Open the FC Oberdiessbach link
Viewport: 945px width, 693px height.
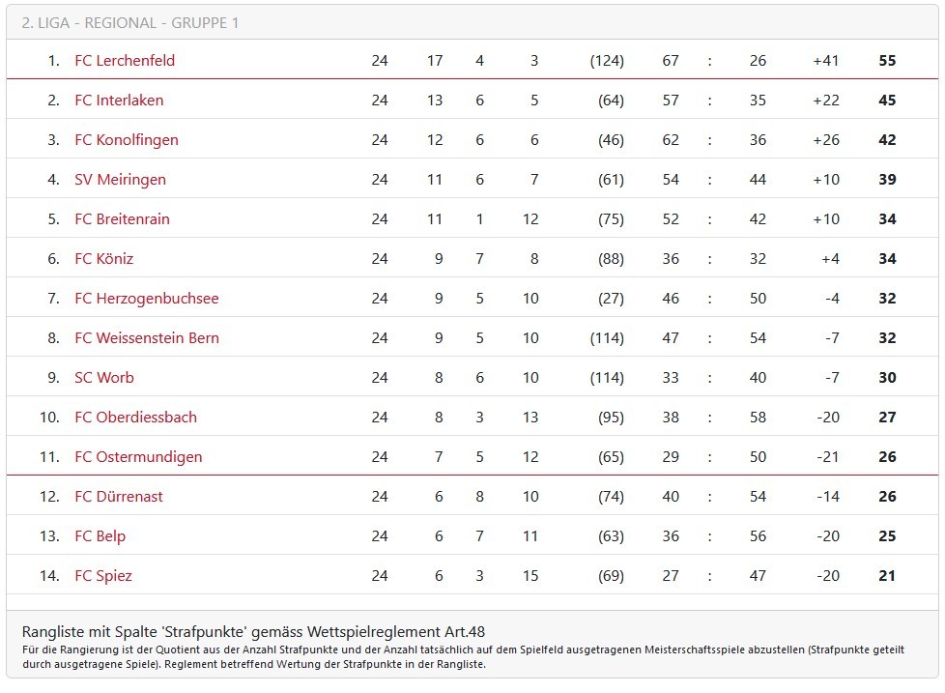pyautogui.click(x=135, y=418)
